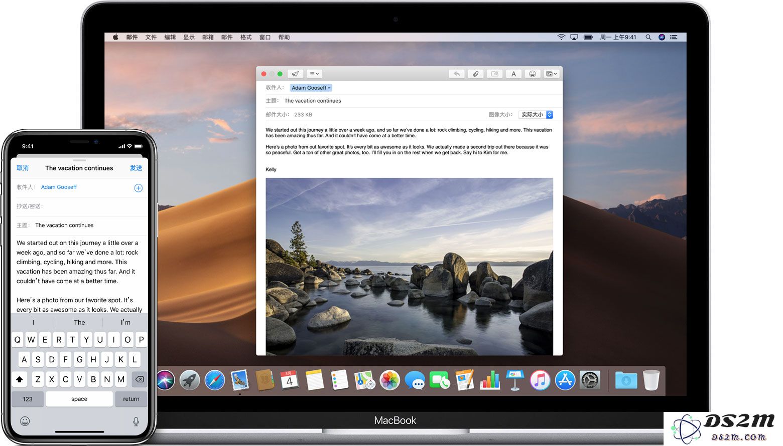Viewport: 783px width, 446px height.
Task: Open the 显示 menu in menu bar
Action: (189, 37)
